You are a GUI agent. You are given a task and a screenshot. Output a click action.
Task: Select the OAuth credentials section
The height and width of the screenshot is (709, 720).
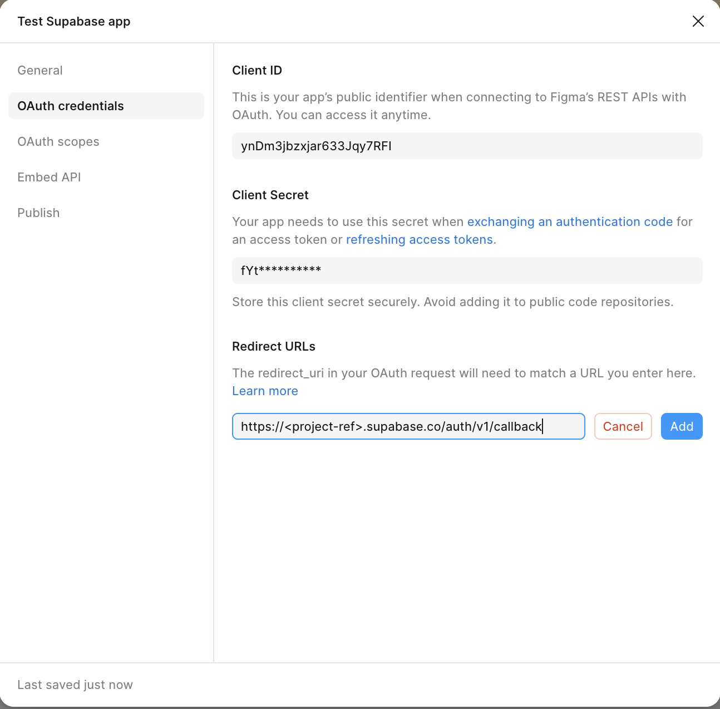(70, 106)
